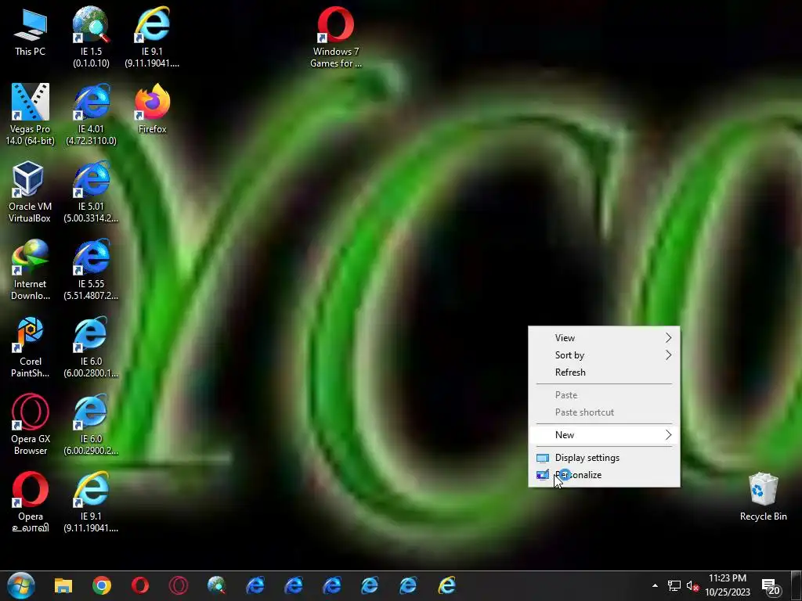Select the IE 9.1 shortcut beside Opera உலாவி

[x=91, y=502]
